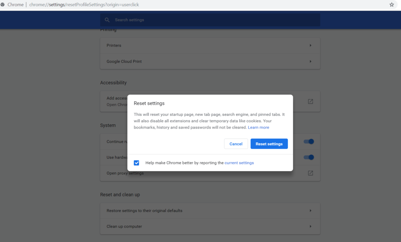
Task: Open the current settings link
Action: pyautogui.click(x=239, y=163)
